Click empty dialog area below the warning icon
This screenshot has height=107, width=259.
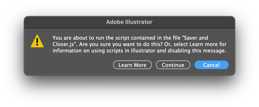37,62
